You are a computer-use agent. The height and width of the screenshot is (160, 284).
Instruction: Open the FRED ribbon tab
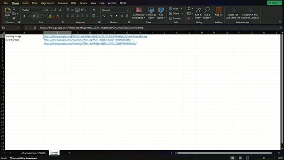(122, 3)
